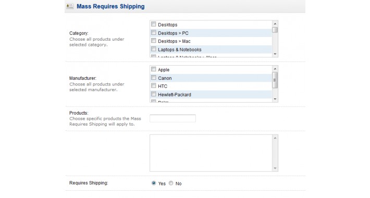The width and height of the screenshot is (370, 198).
Task: Select Yes for Requires Shipping
Action: click(x=154, y=183)
